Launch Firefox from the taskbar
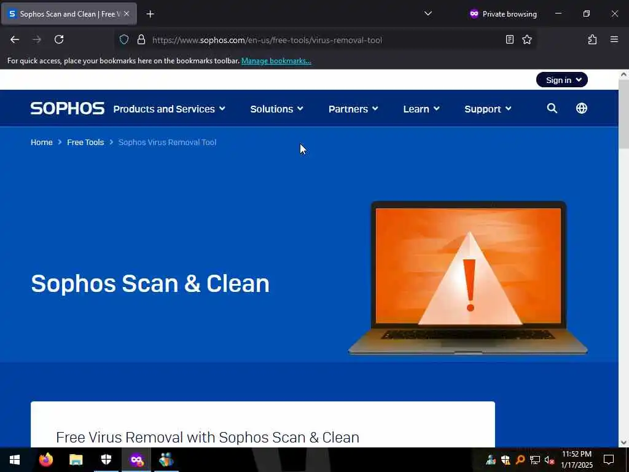The image size is (629, 472). [x=46, y=460]
